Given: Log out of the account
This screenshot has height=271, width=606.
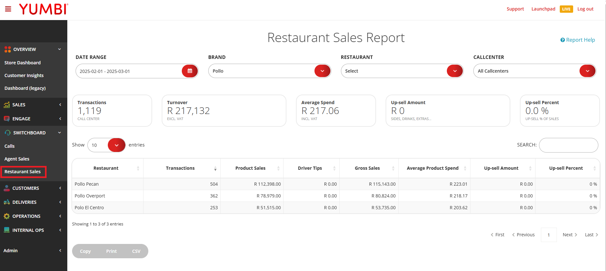Looking at the screenshot, I should pyautogui.click(x=585, y=9).
